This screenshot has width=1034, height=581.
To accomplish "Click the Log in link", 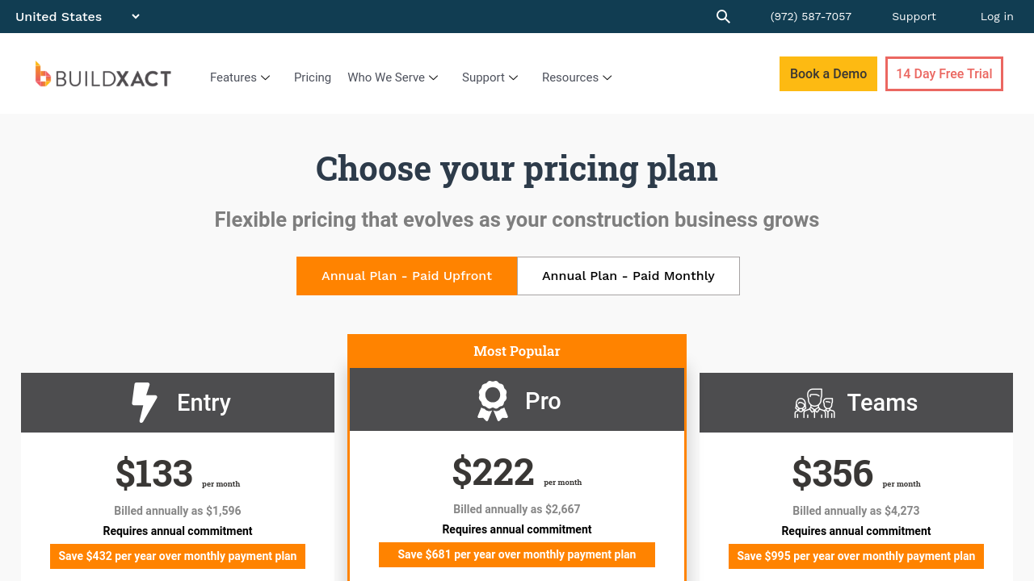I will coord(996,17).
